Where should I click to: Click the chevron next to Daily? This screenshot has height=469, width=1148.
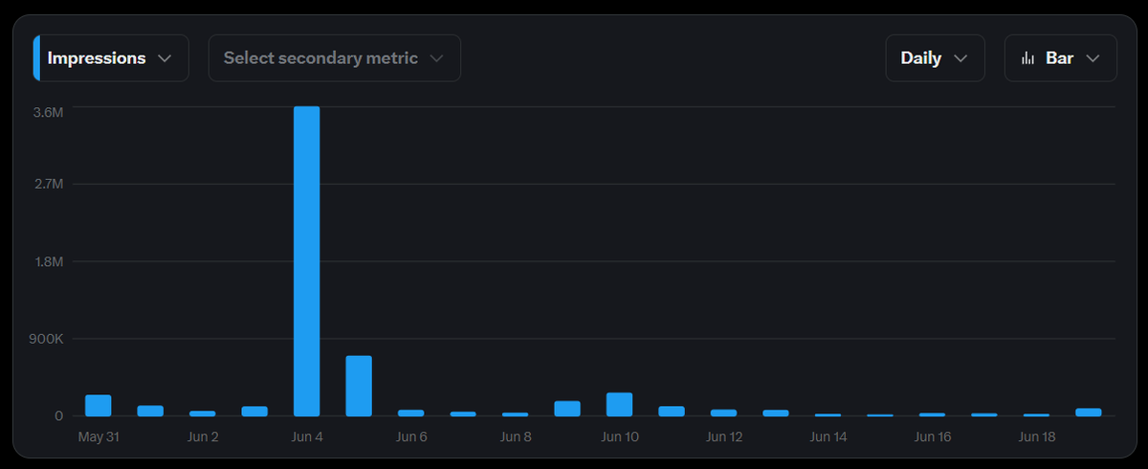pos(960,58)
